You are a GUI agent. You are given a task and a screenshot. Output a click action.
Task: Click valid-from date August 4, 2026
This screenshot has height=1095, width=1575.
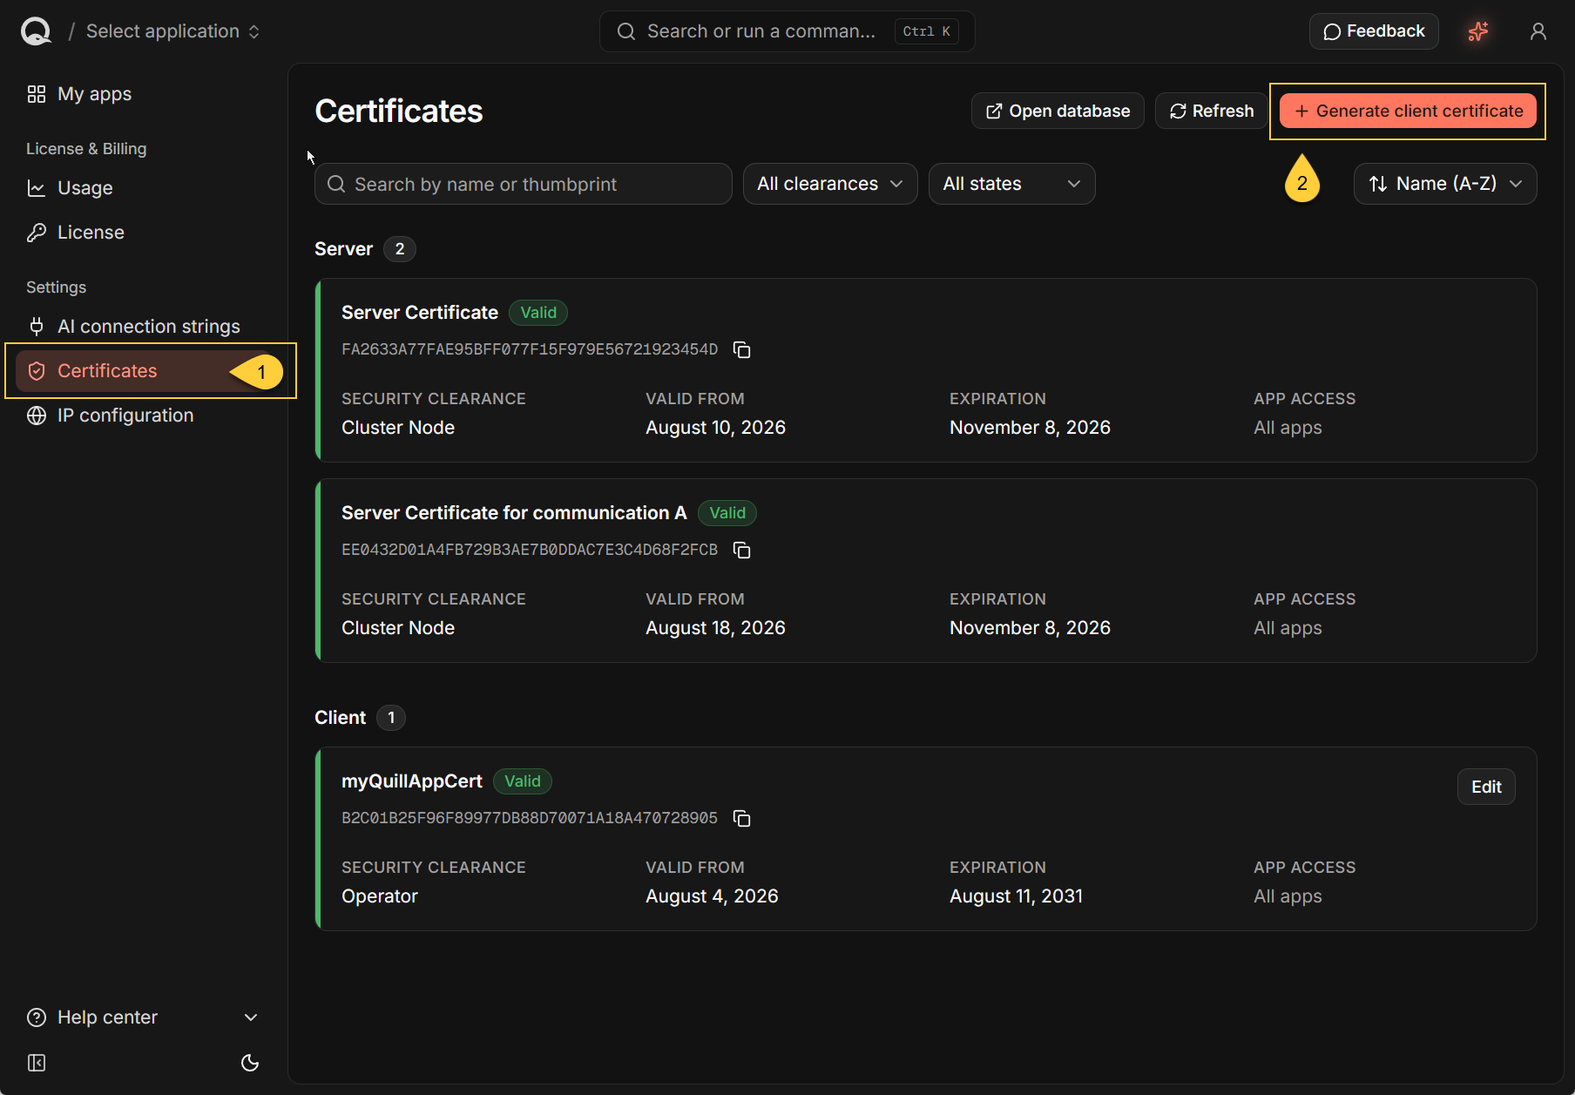[712, 896]
